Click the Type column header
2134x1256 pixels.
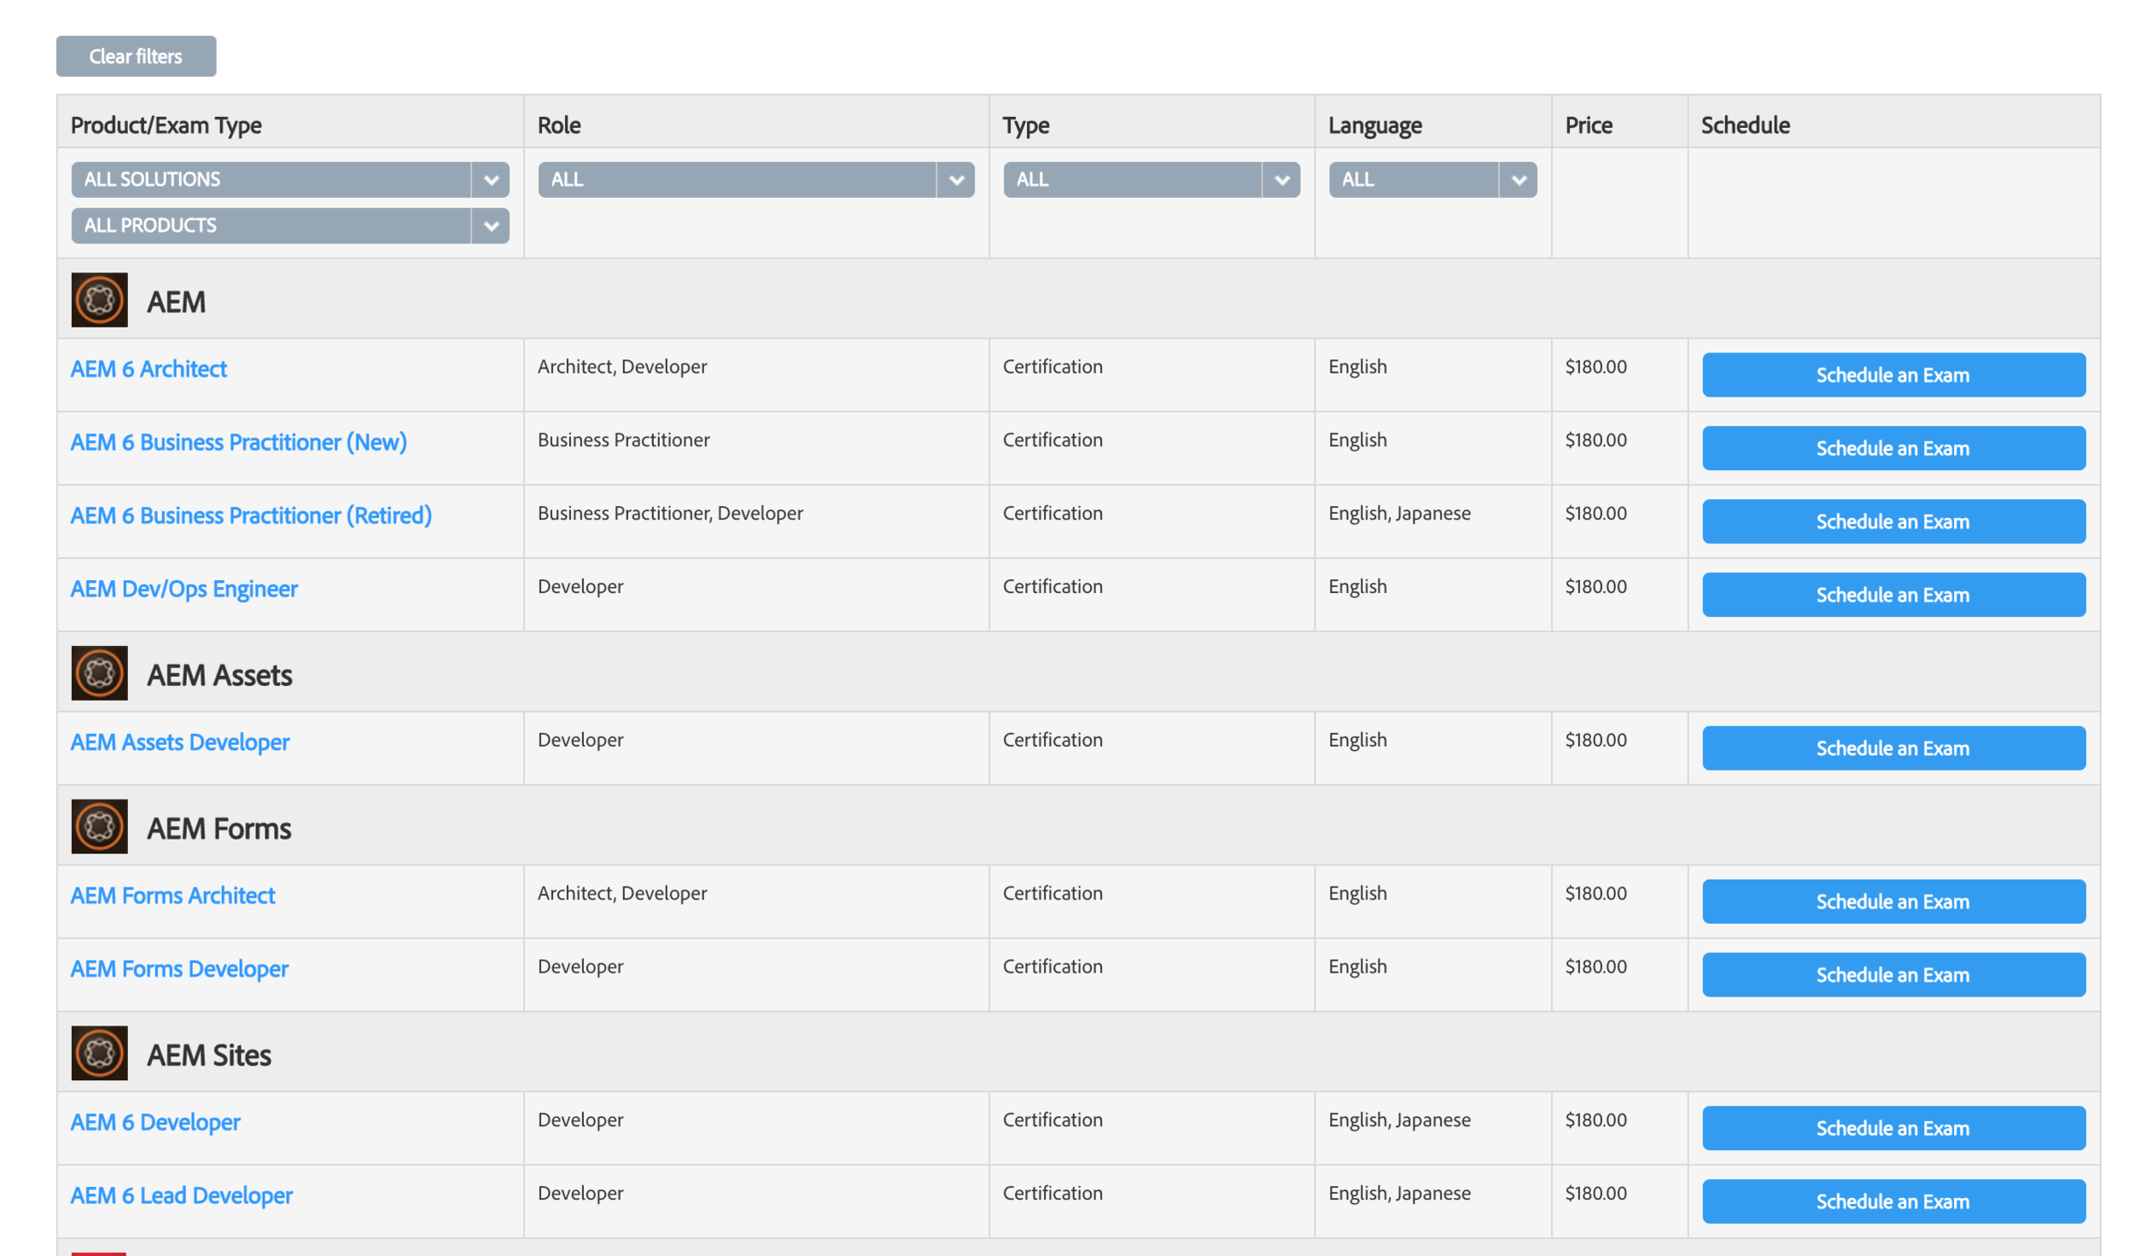click(1025, 125)
